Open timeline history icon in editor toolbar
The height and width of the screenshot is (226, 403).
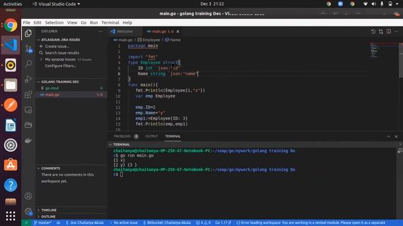(373, 31)
